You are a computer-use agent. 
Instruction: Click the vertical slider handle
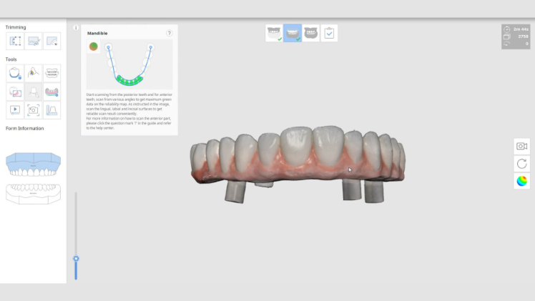[76, 259]
